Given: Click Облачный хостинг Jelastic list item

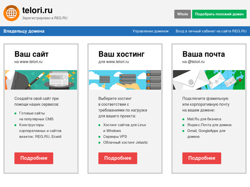Looking at the screenshot, I should 125,143.
